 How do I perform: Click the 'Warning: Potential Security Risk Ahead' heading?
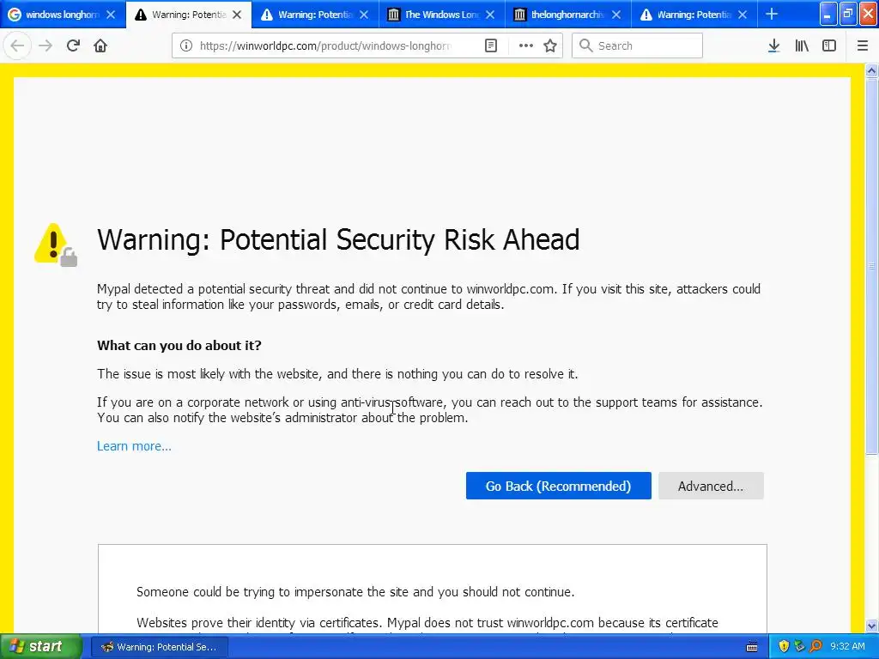click(338, 240)
